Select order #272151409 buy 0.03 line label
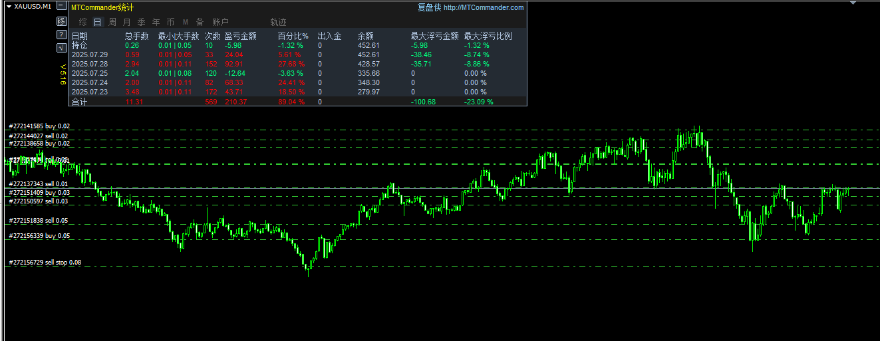Viewport: 880px width, 341px height. coord(39,192)
